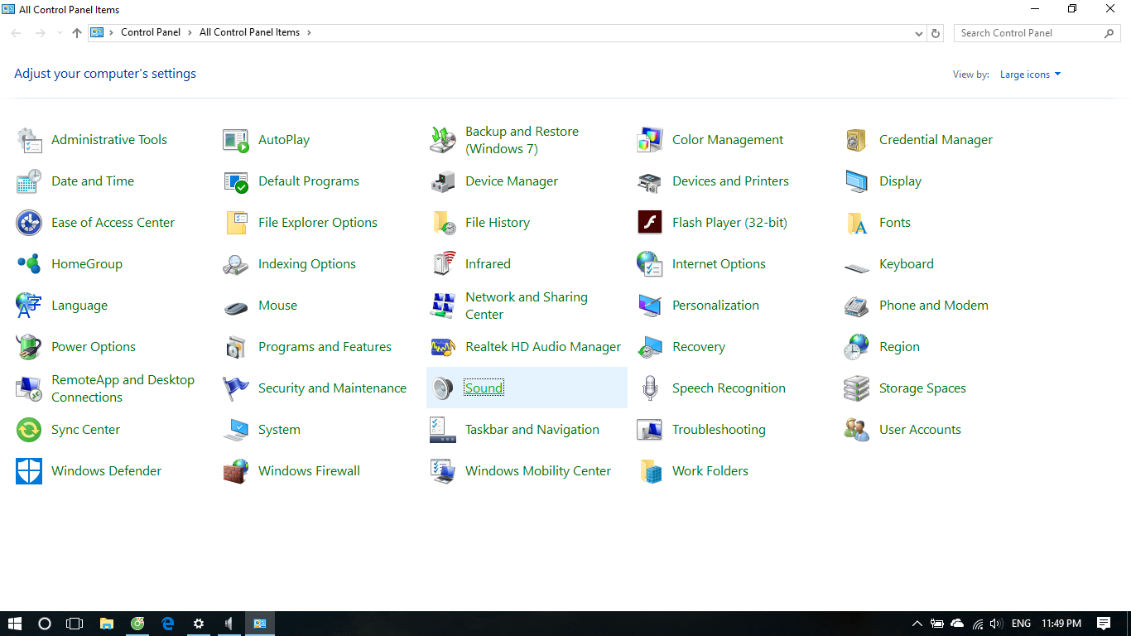Screen dimensions: 1131x636
Task: Click Taskbar and Navigation link
Action: click(x=532, y=430)
